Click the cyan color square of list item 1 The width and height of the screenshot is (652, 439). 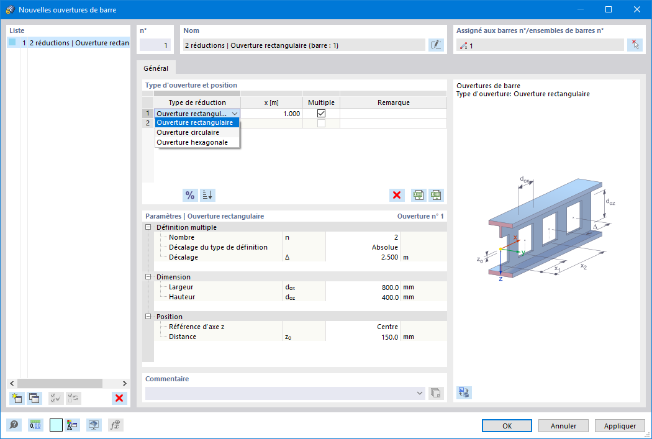pos(12,42)
